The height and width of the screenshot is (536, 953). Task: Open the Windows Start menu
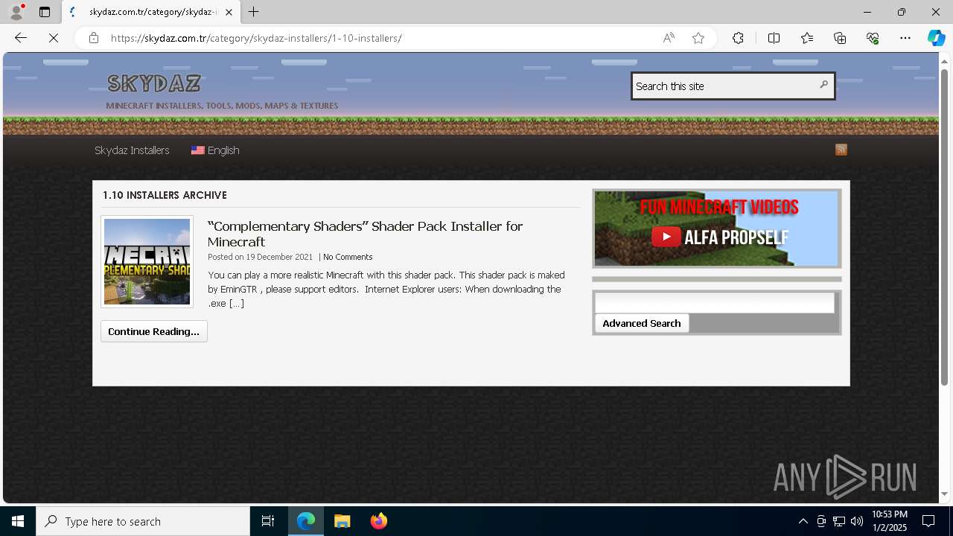(18, 521)
